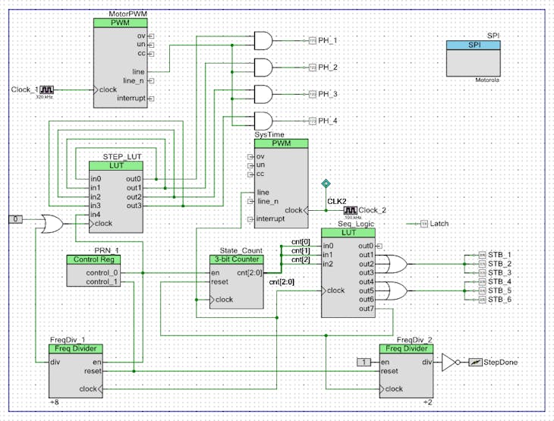554x421 pixels.
Task: Click the 'control_0' terminal label
Action: (x=102, y=273)
